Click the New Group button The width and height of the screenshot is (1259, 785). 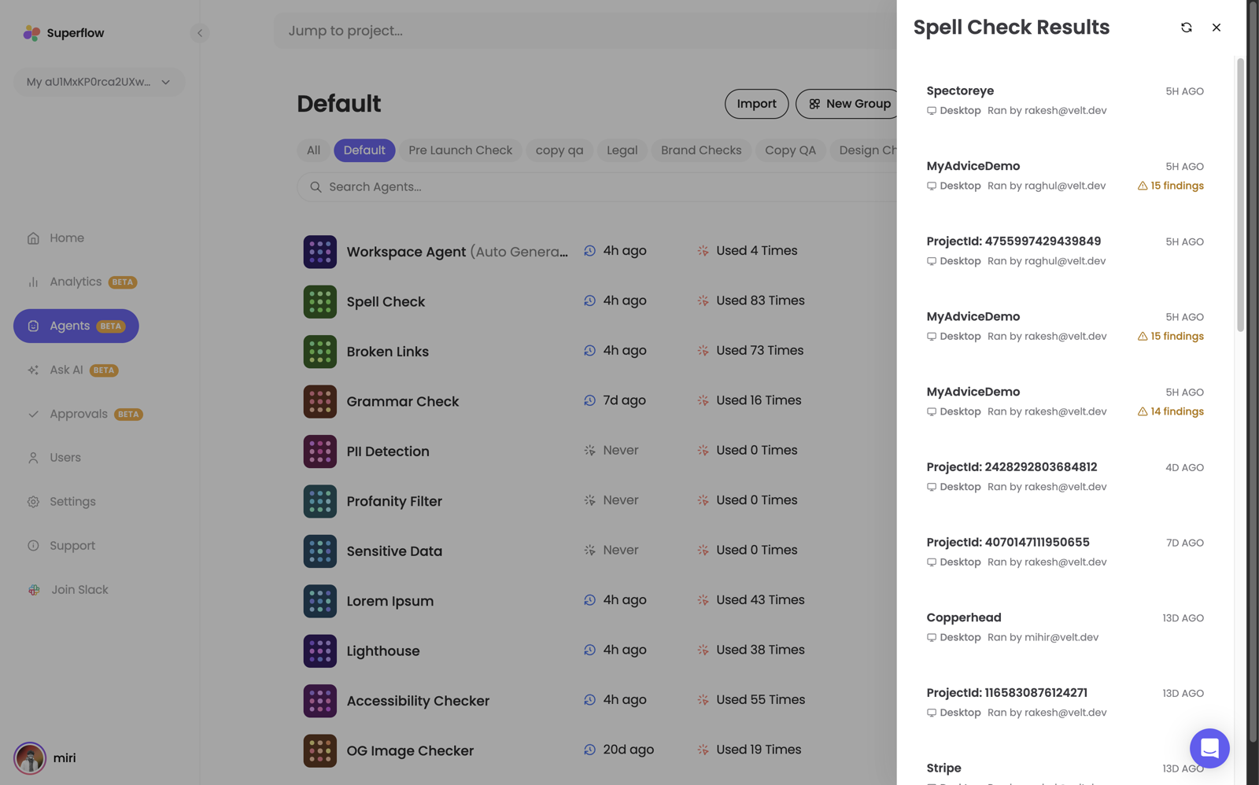click(848, 104)
